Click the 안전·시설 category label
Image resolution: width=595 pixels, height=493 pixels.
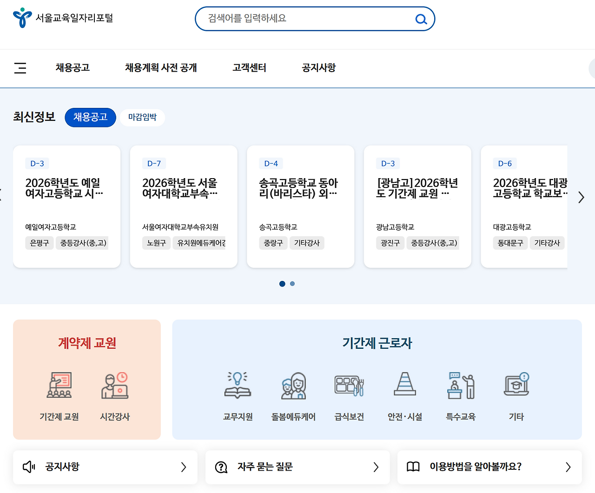(405, 417)
